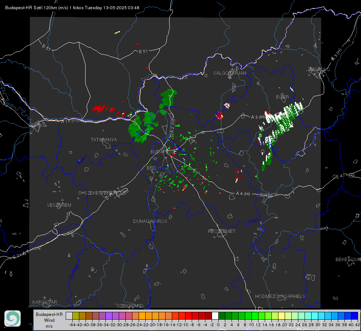Click the small yellow echo near the top
The height and width of the screenshot is (331, 361).
[117, 33]
